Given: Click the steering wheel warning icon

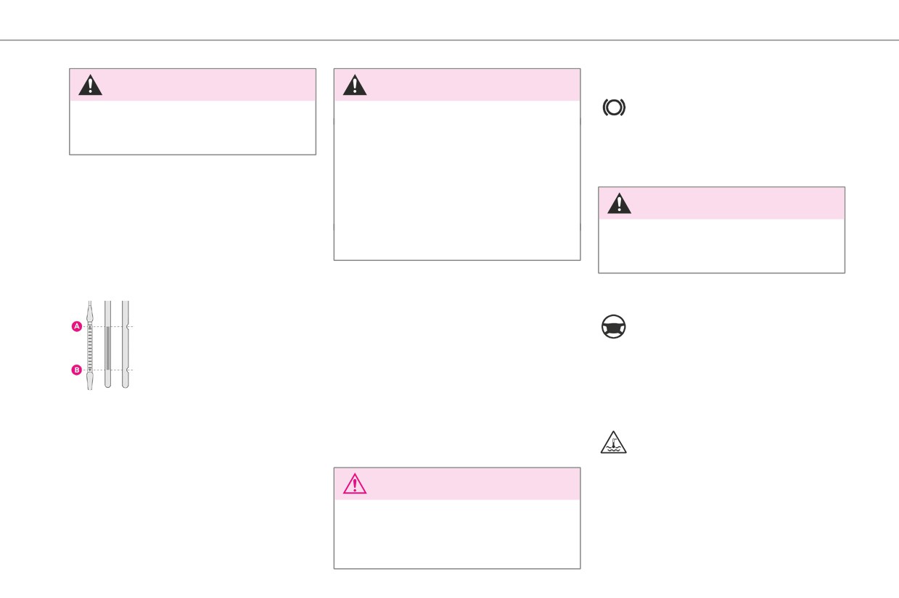Looking at the screenshot, I should 614,328.
